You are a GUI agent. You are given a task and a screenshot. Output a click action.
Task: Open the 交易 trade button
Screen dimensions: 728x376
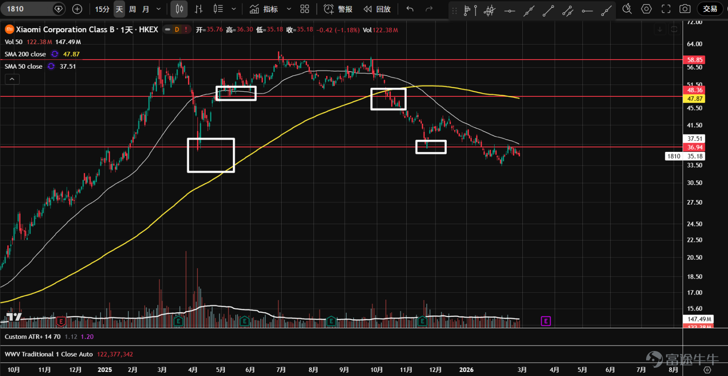710,9
